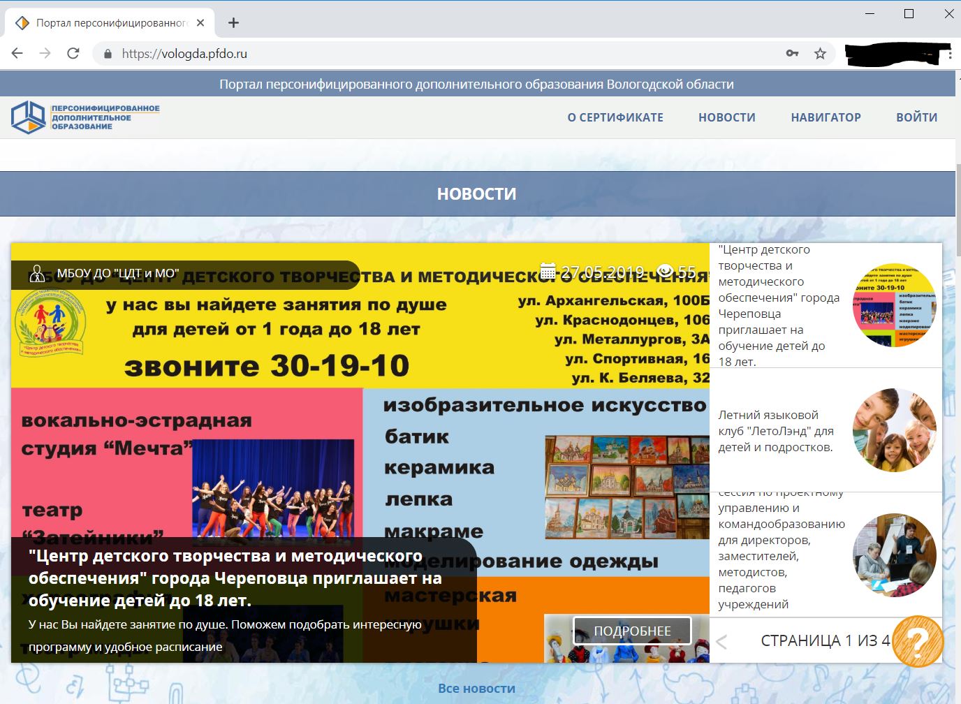Click the bookmark star icon
The width and height of the screenshot is (961, 704).
point(820,54)
